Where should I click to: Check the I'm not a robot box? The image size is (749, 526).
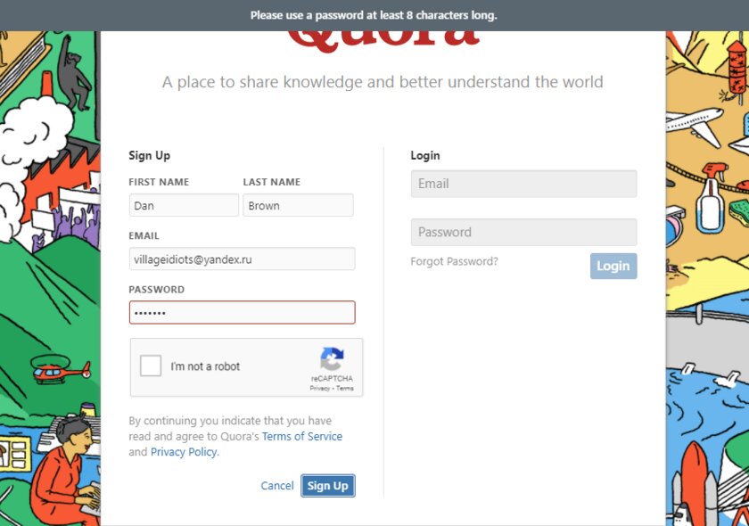click(151, 366)
